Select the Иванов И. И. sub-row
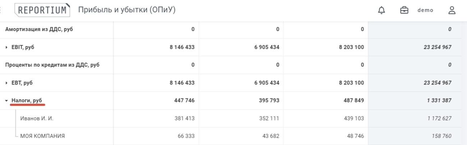 click(37, 118)
